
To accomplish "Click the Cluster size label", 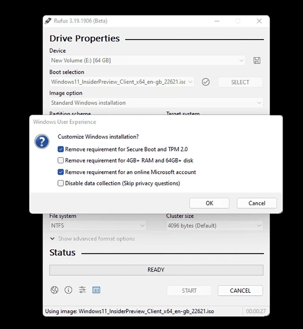I will tap(180, 216).
